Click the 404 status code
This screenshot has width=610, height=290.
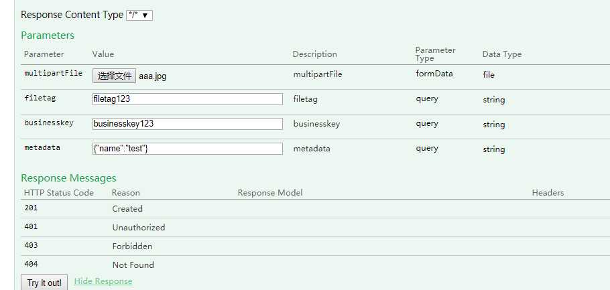32,265
